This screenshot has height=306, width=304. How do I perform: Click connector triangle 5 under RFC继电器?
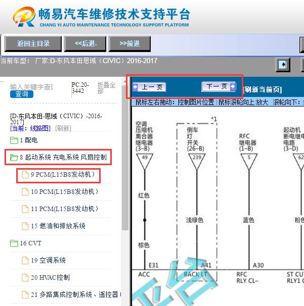pos(249,162)
